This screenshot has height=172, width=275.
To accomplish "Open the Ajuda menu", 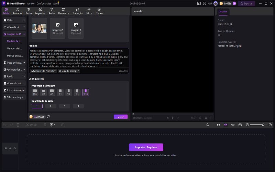I will tap(56, 3).
